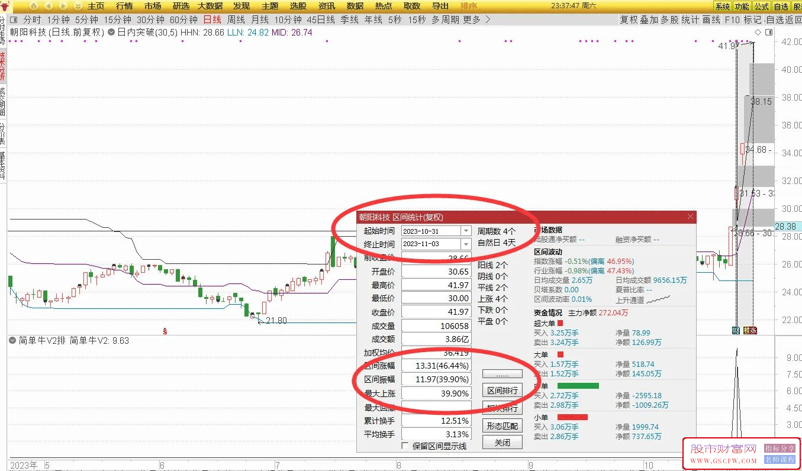Switch chart to 月线 period
The width and height of the screenshot is (802, 471).
[260, 20]
